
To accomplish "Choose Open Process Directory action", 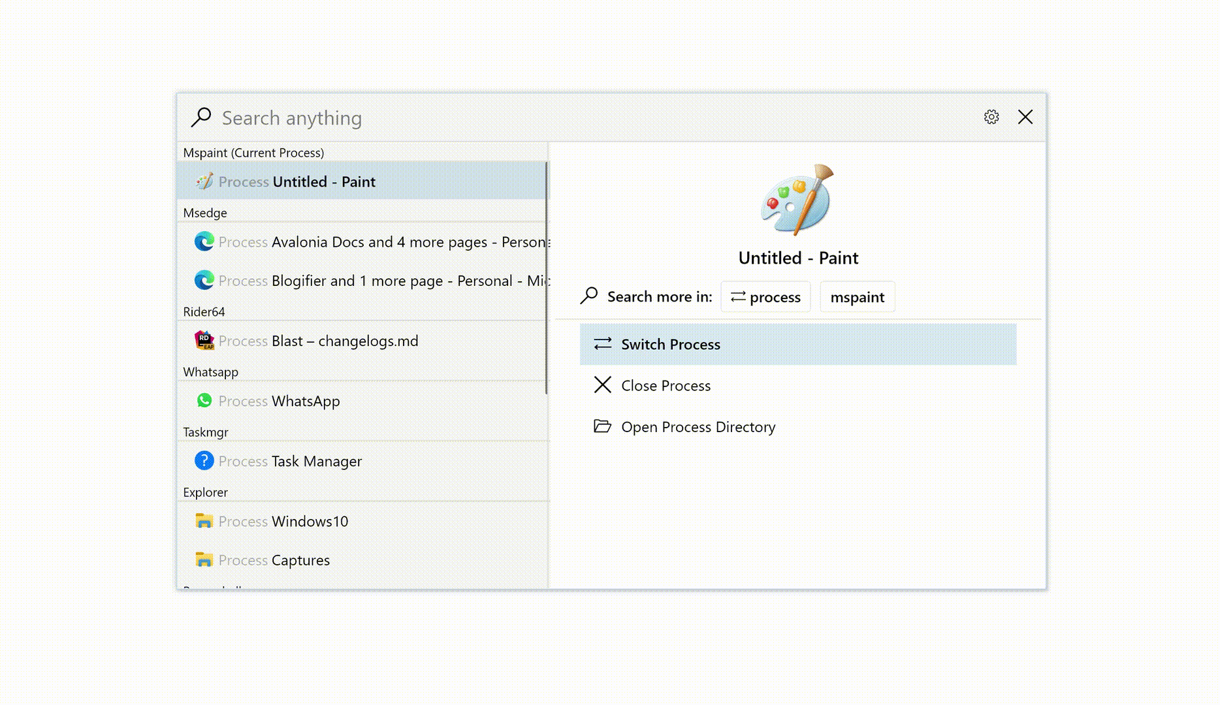I will click(798, 427).
